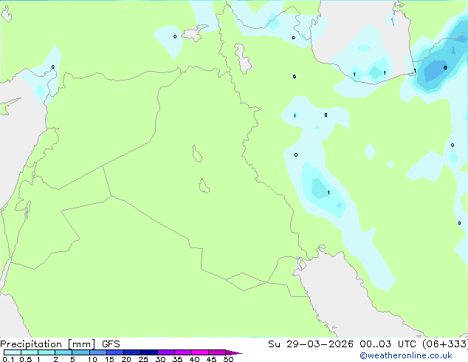Click the "25" legend scale number
The height and width of the screenshot is (362, 468).
tap(143, 359)
